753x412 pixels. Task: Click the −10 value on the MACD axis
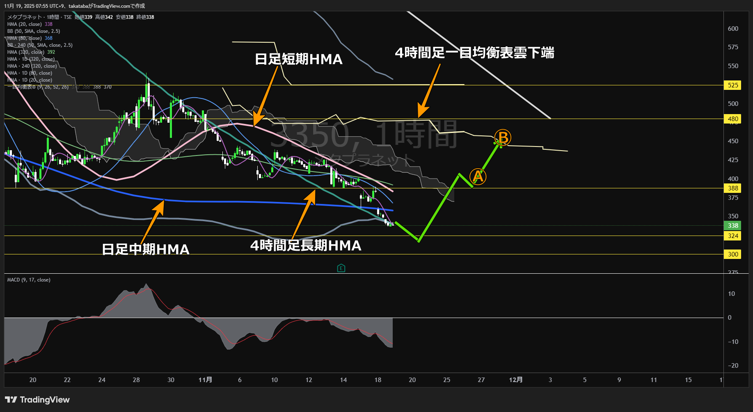tap(733, 342)
